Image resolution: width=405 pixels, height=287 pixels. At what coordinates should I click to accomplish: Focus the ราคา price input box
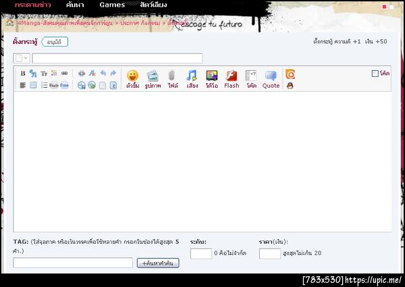(x=270, y=253)
